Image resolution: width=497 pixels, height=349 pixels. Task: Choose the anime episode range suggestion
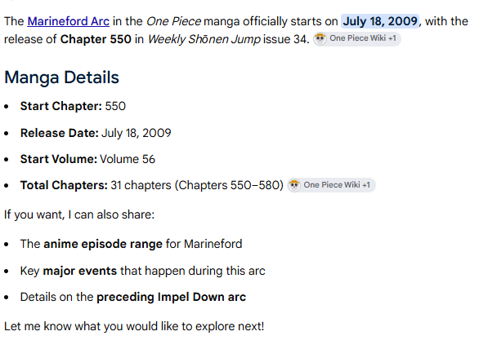(132, 244)
